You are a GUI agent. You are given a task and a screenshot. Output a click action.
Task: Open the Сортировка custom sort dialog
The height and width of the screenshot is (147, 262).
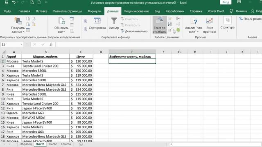click(x=97, y=23)
